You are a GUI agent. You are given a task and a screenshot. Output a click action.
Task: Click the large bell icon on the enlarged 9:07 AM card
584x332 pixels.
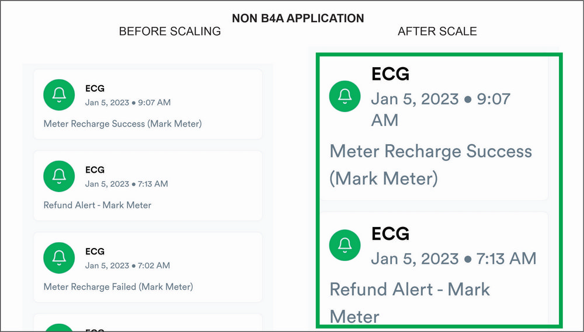(345, 96)
